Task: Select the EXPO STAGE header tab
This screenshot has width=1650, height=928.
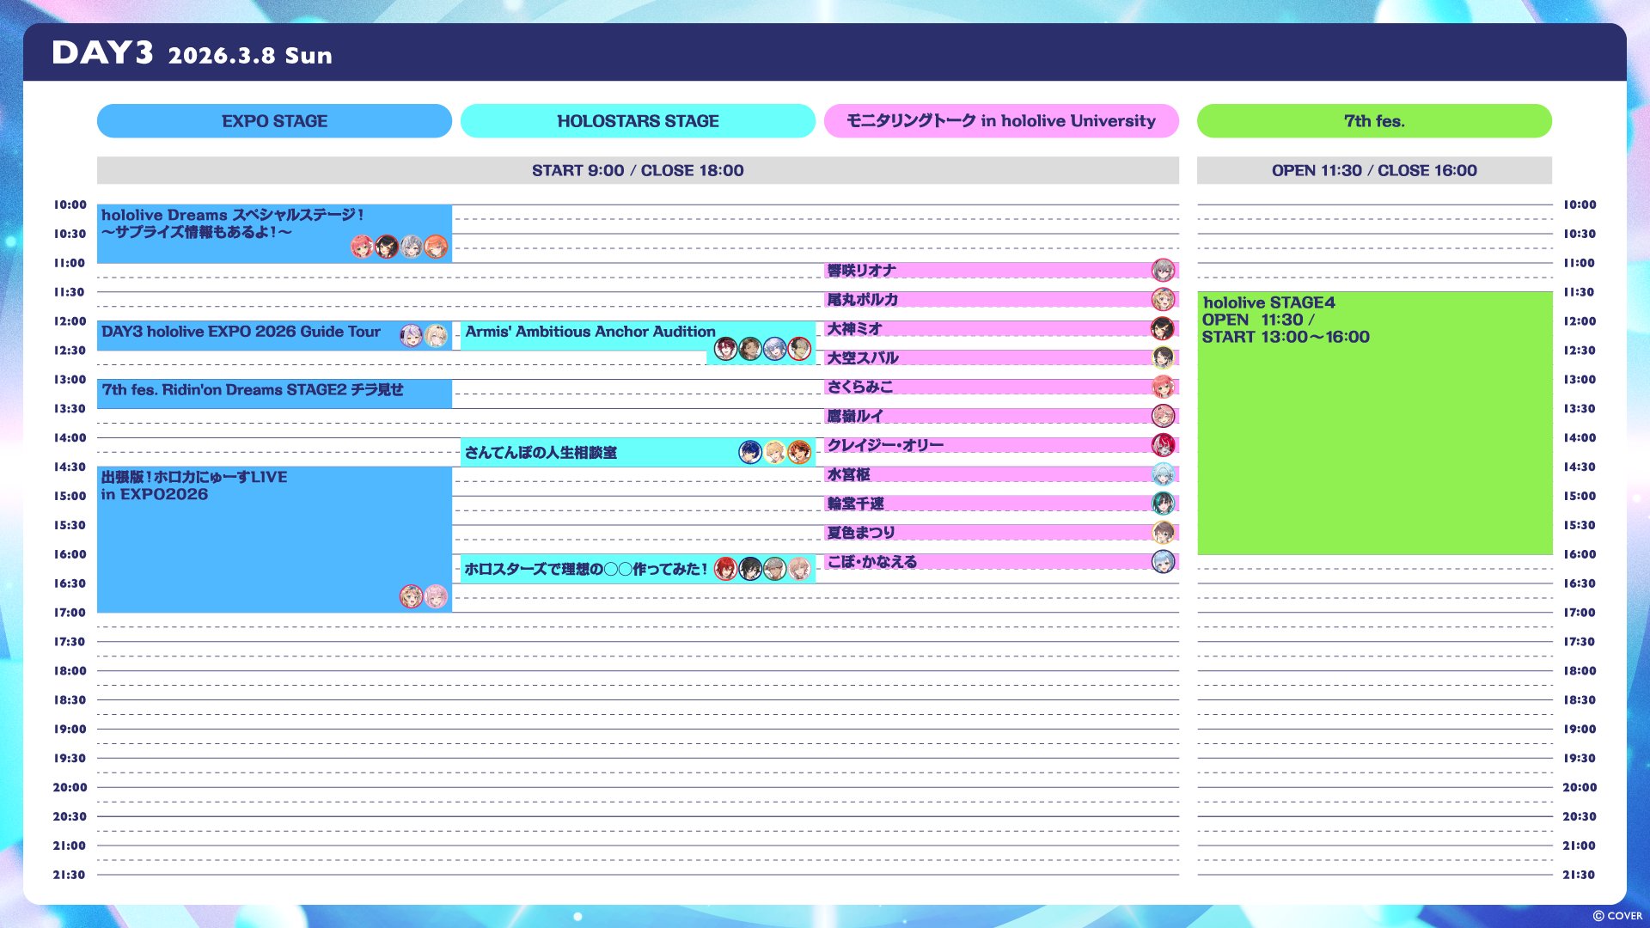Action: click(x=274, y=121)
